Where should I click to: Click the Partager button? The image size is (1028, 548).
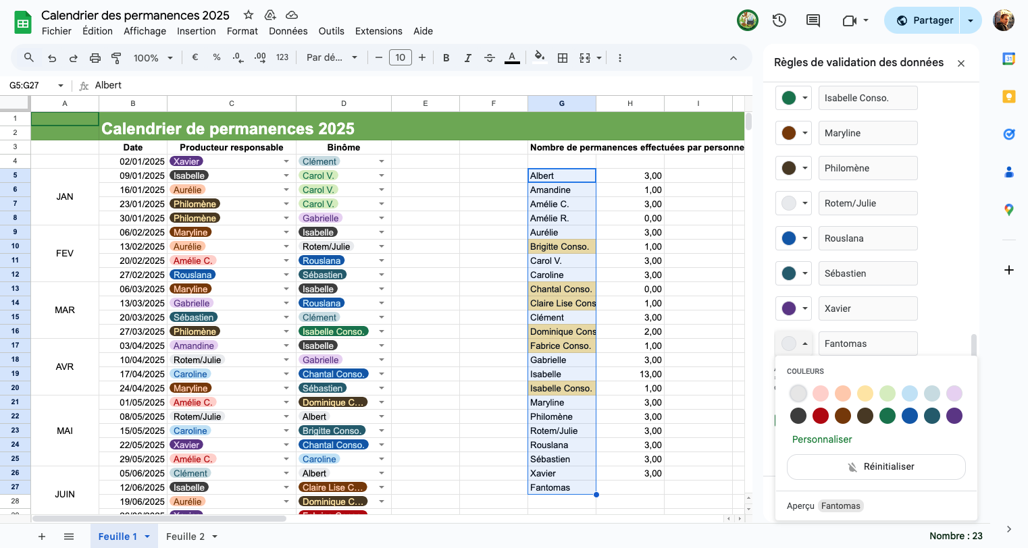coord(923,20)
